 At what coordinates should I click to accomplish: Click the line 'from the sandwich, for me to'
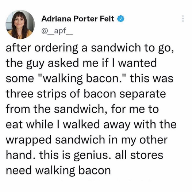[82, 109]
